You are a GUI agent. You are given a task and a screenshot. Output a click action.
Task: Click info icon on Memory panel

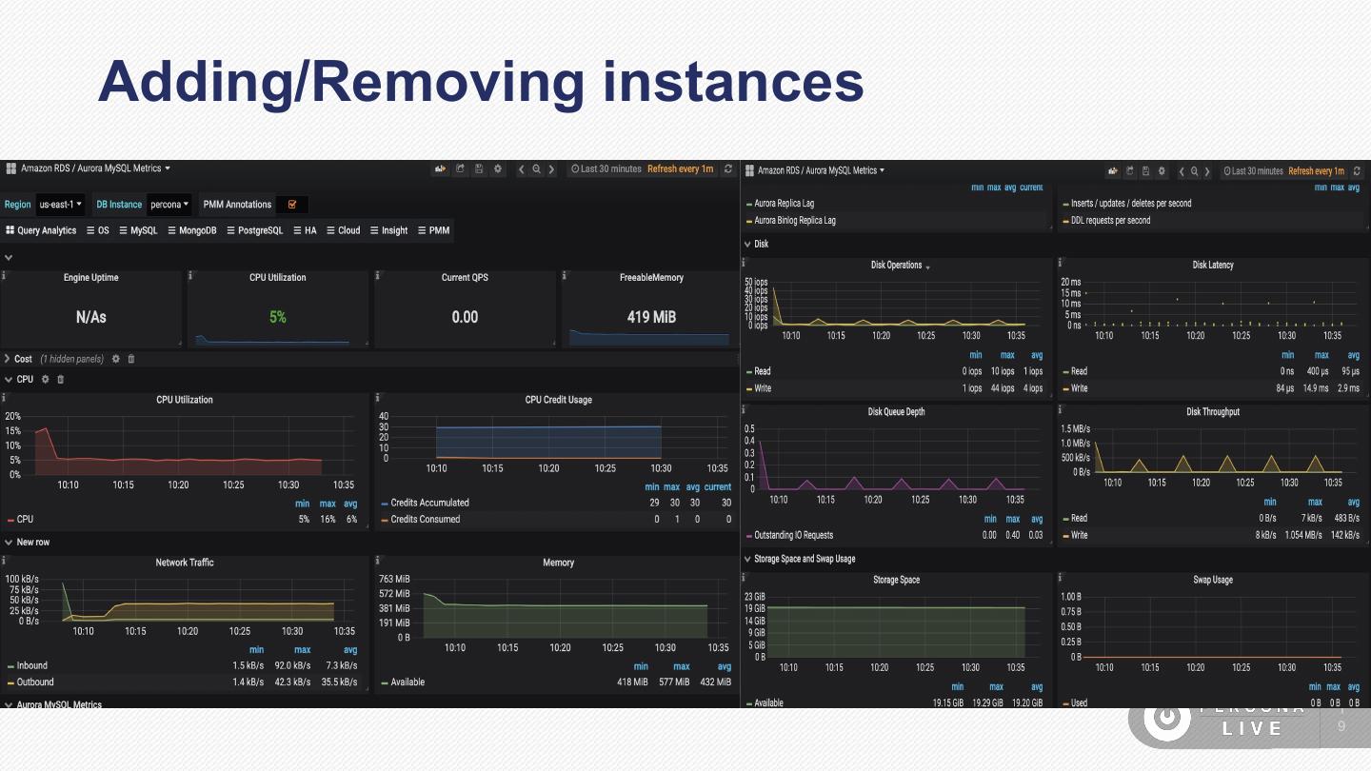[x=378, y=561]
